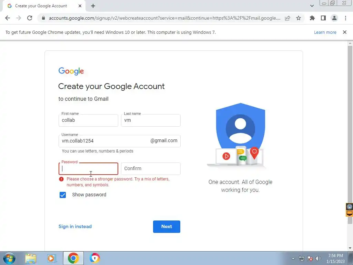This screenshot has height=265, width=353.
Task: Select the Chrome taskbar icon
Action: tap(73, 258)
